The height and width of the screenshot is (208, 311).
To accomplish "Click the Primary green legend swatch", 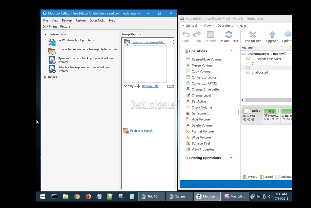I will pos(245,177).
